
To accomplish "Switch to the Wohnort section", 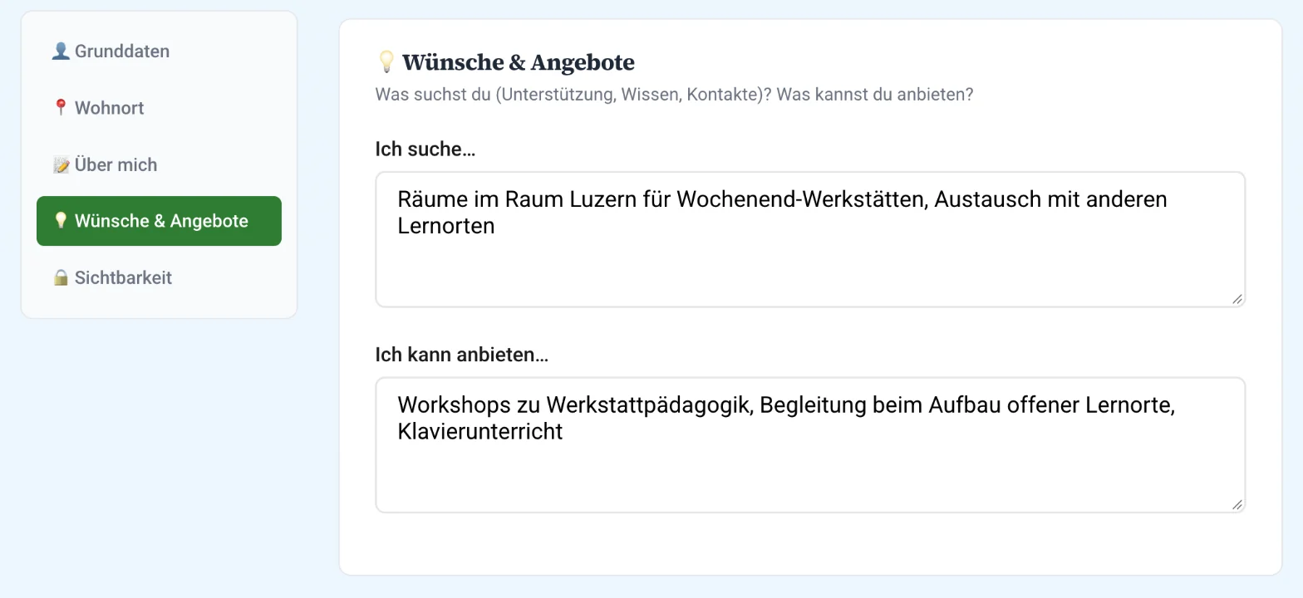I will 159,108.
